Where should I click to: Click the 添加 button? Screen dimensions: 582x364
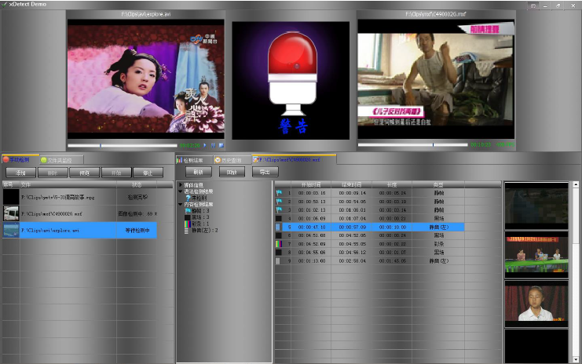click(20, 173)
